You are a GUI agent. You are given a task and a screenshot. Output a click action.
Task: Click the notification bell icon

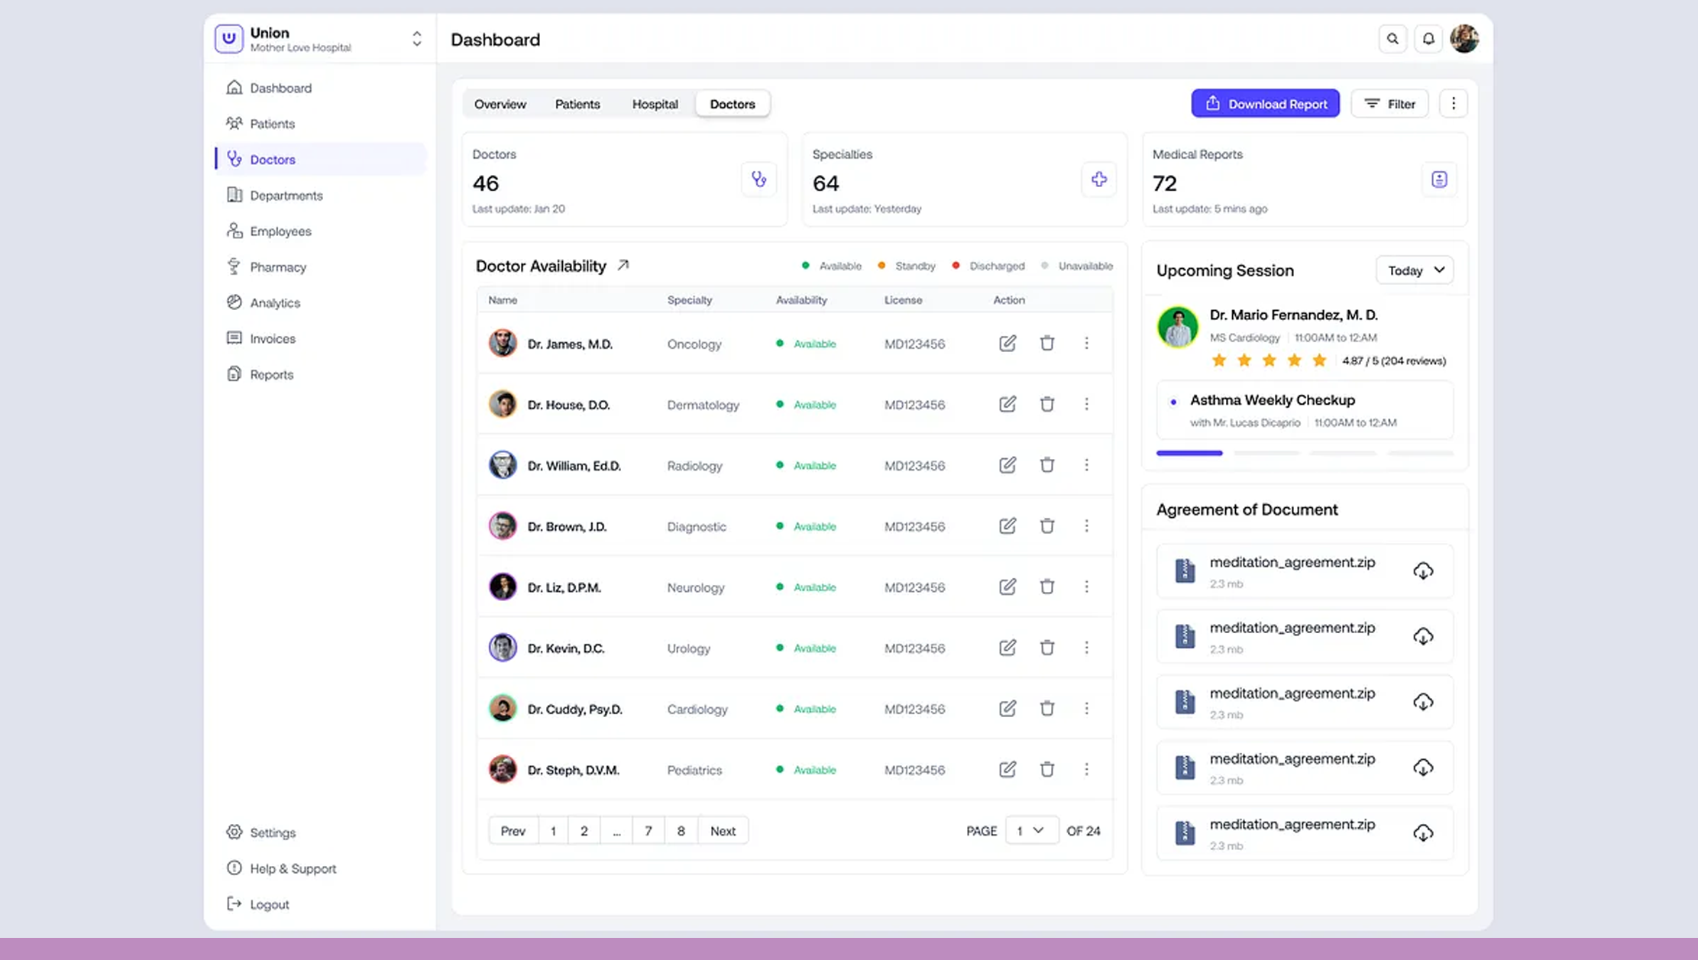pyautogui.click(x=1428, y=38)
